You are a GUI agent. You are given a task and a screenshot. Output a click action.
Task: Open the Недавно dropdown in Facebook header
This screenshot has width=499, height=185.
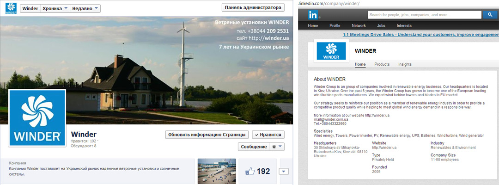85,8
